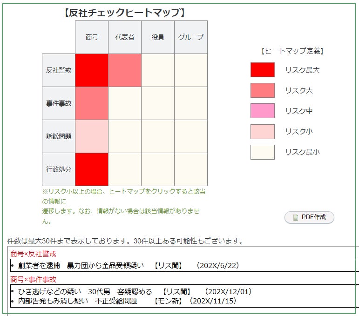Click the 代表者 column header
The height and width of the screenshot is (316, 359).
coord(125,37)
